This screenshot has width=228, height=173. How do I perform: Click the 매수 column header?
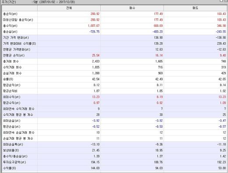132,8
